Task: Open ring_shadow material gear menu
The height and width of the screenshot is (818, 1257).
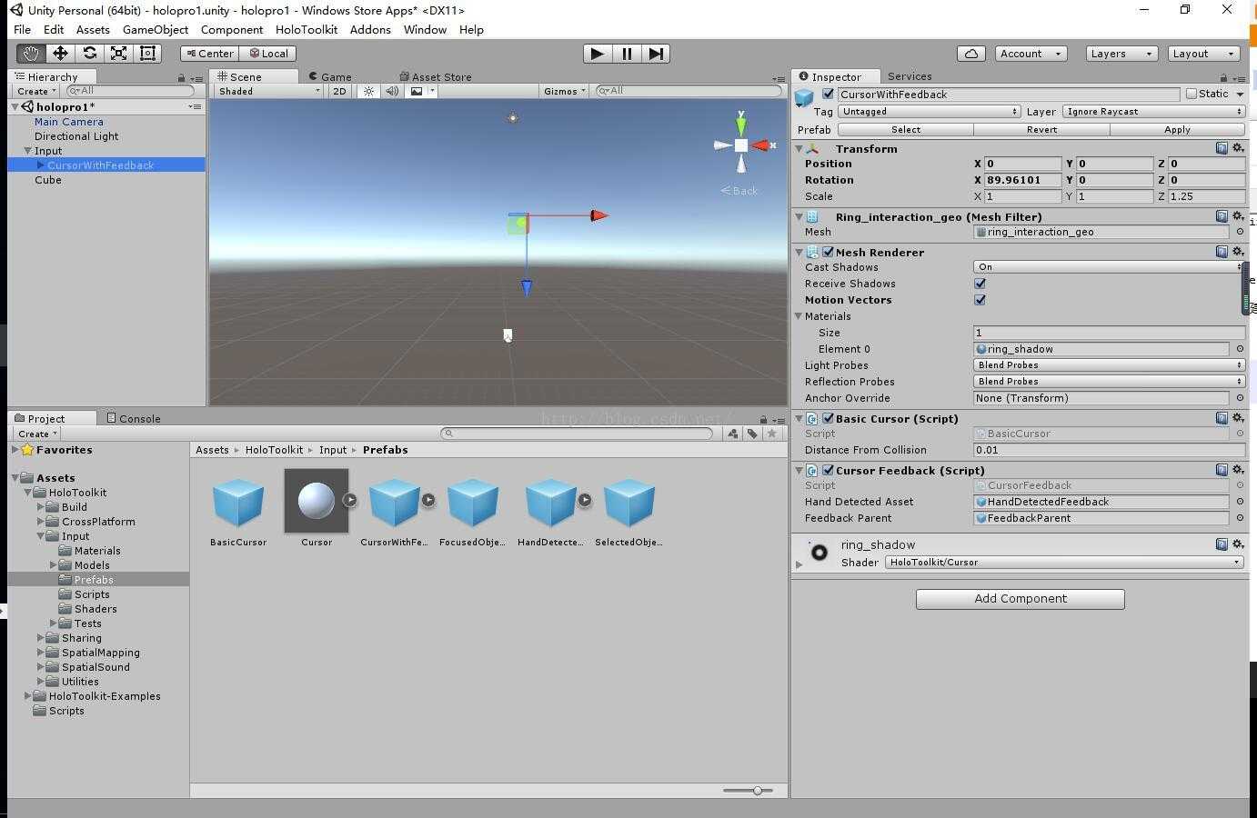Action: tap(1238, 544)
